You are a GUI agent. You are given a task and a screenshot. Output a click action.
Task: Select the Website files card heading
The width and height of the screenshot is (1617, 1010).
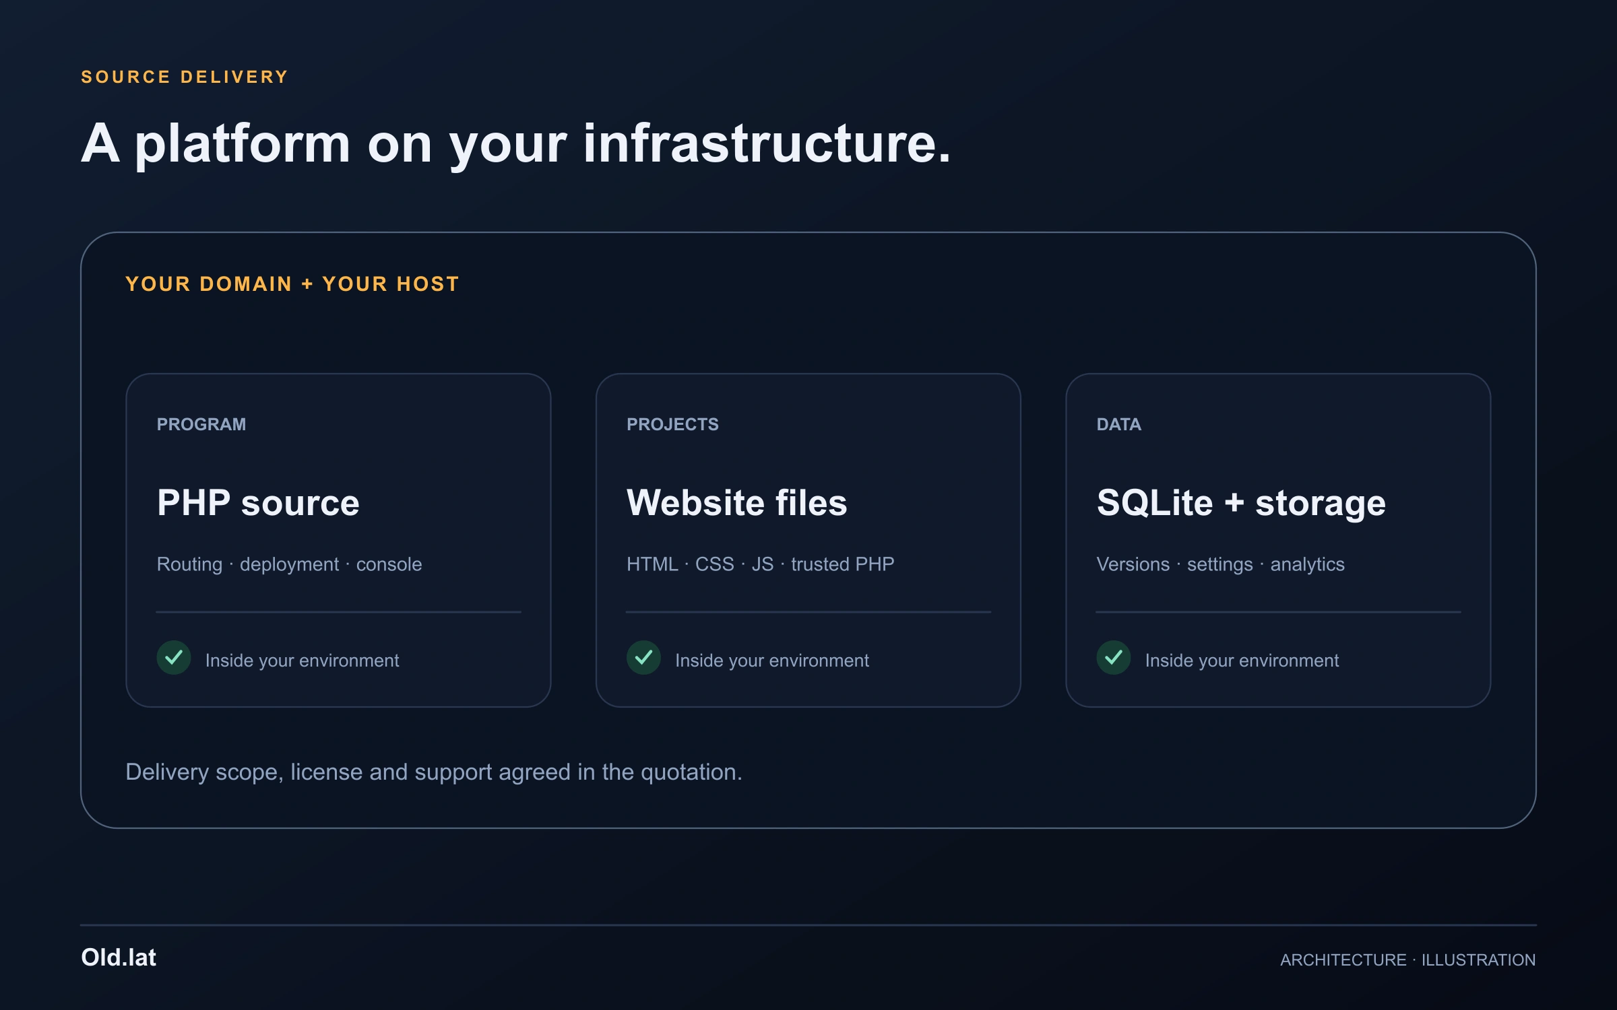pos(736,503)
